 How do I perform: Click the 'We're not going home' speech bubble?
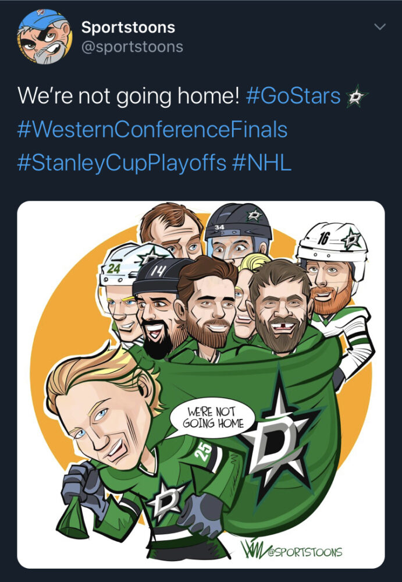[212, 417]
